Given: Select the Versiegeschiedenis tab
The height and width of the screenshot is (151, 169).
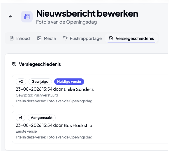Looking at the screenshot, I should pos(131,38).
